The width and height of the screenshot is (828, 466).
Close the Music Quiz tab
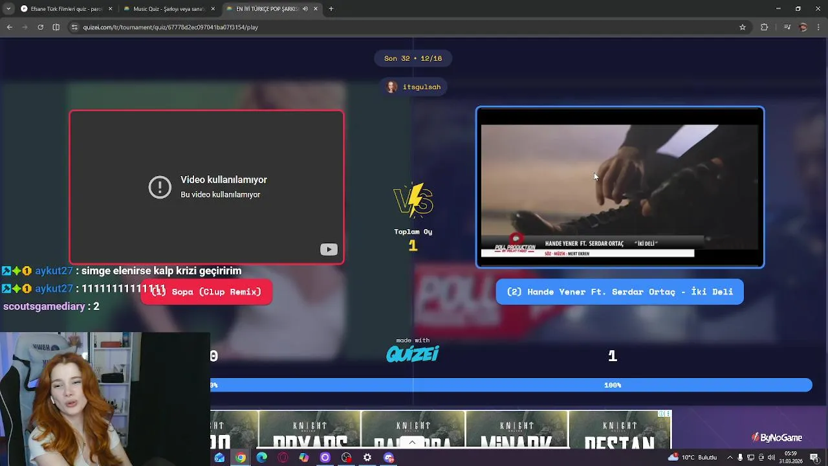tap(213, 9)
